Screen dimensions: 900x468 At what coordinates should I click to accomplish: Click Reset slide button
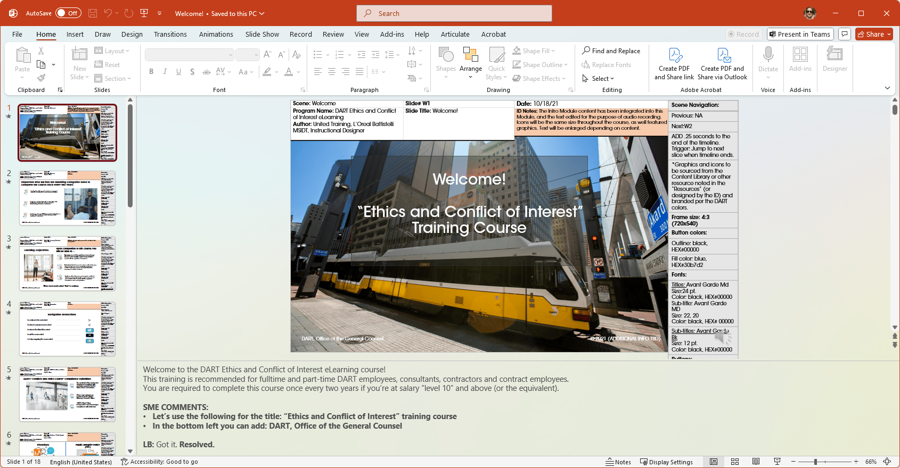pos(107,65)
